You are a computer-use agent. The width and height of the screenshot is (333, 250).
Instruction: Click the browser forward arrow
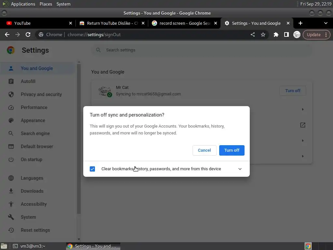[18, 35]
